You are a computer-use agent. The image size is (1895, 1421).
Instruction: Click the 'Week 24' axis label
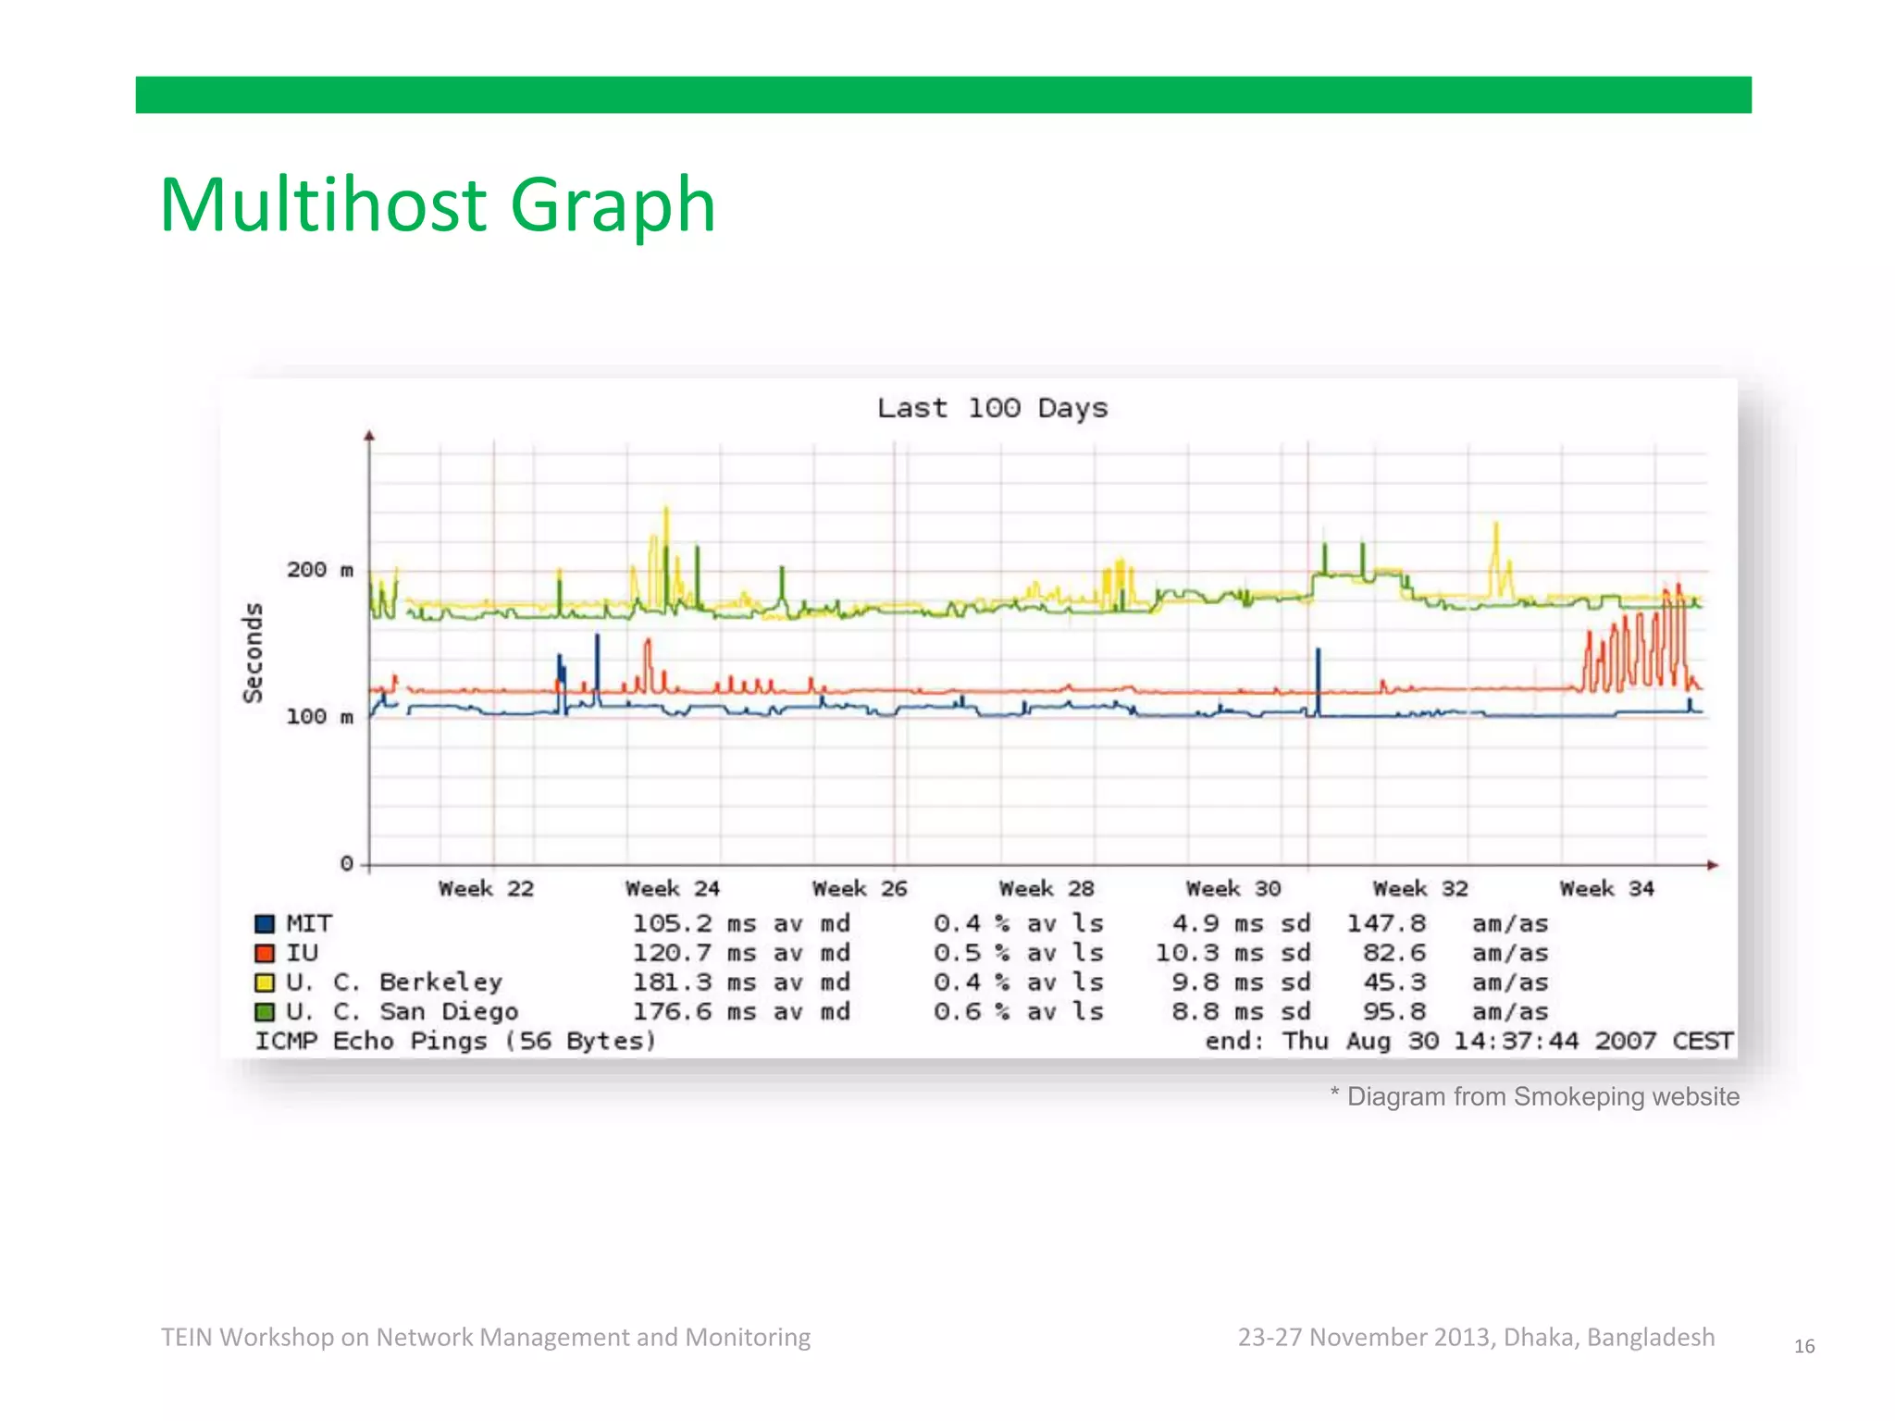pos(673,888)
